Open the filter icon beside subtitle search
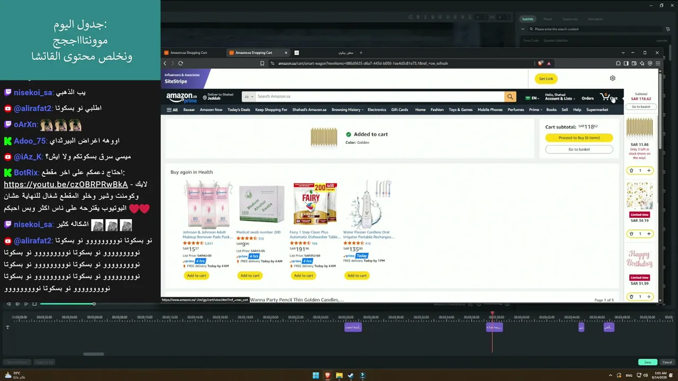The width and height of the screenshot is (678, 381). pos(668,29)
